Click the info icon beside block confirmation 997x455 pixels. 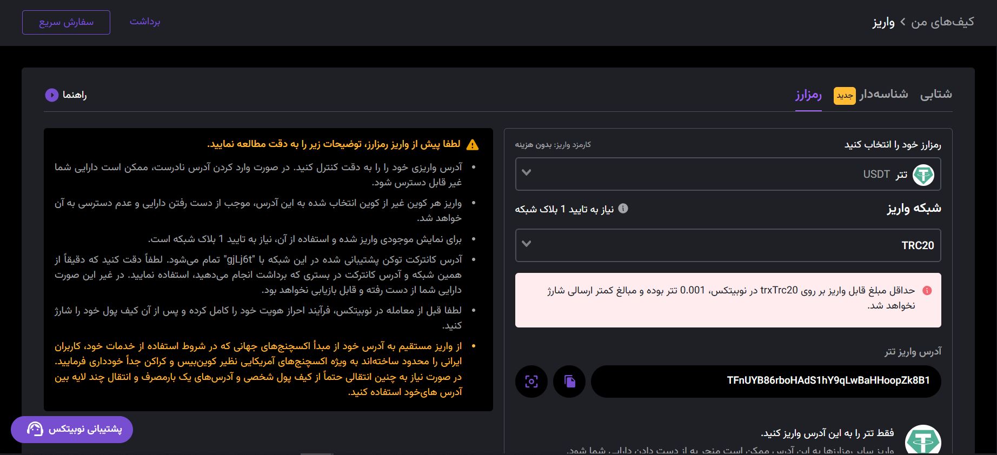click(x=623, y=208)
